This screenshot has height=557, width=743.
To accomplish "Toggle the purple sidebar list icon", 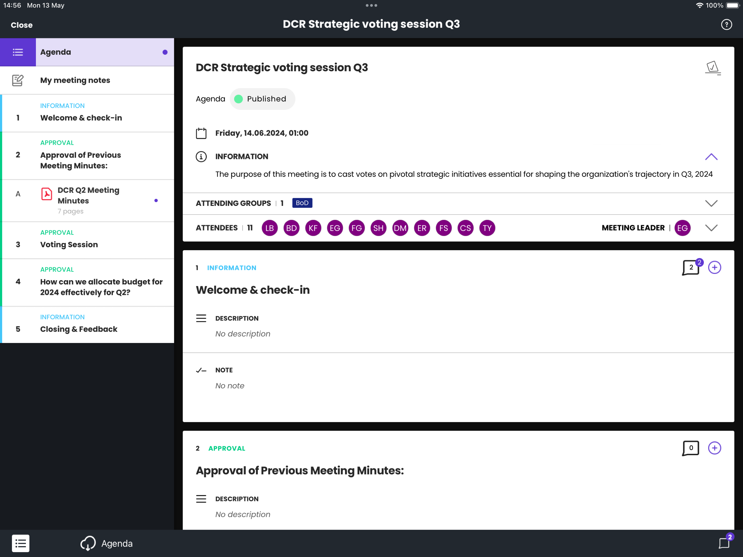I will [x=18, y=52].
